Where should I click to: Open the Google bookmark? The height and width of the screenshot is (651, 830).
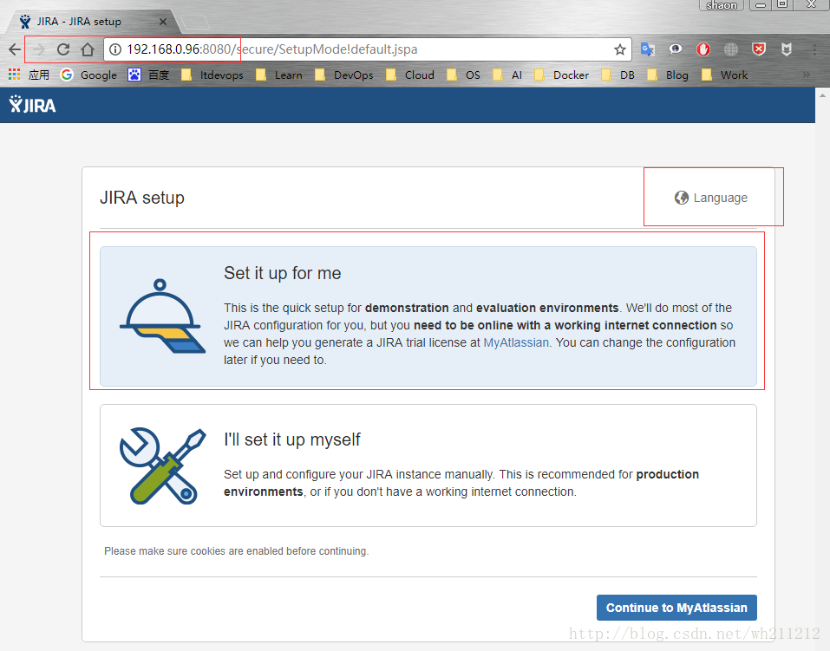click(88, 75)
